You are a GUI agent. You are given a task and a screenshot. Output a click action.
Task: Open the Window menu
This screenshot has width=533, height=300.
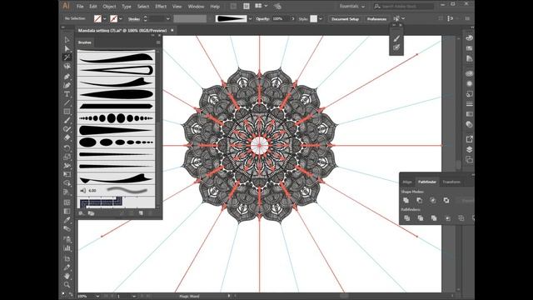click(x=197, y=7)
